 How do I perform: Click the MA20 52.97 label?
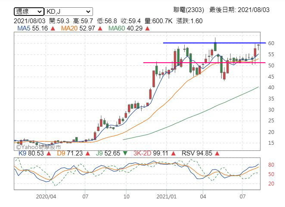click(78, 28)
